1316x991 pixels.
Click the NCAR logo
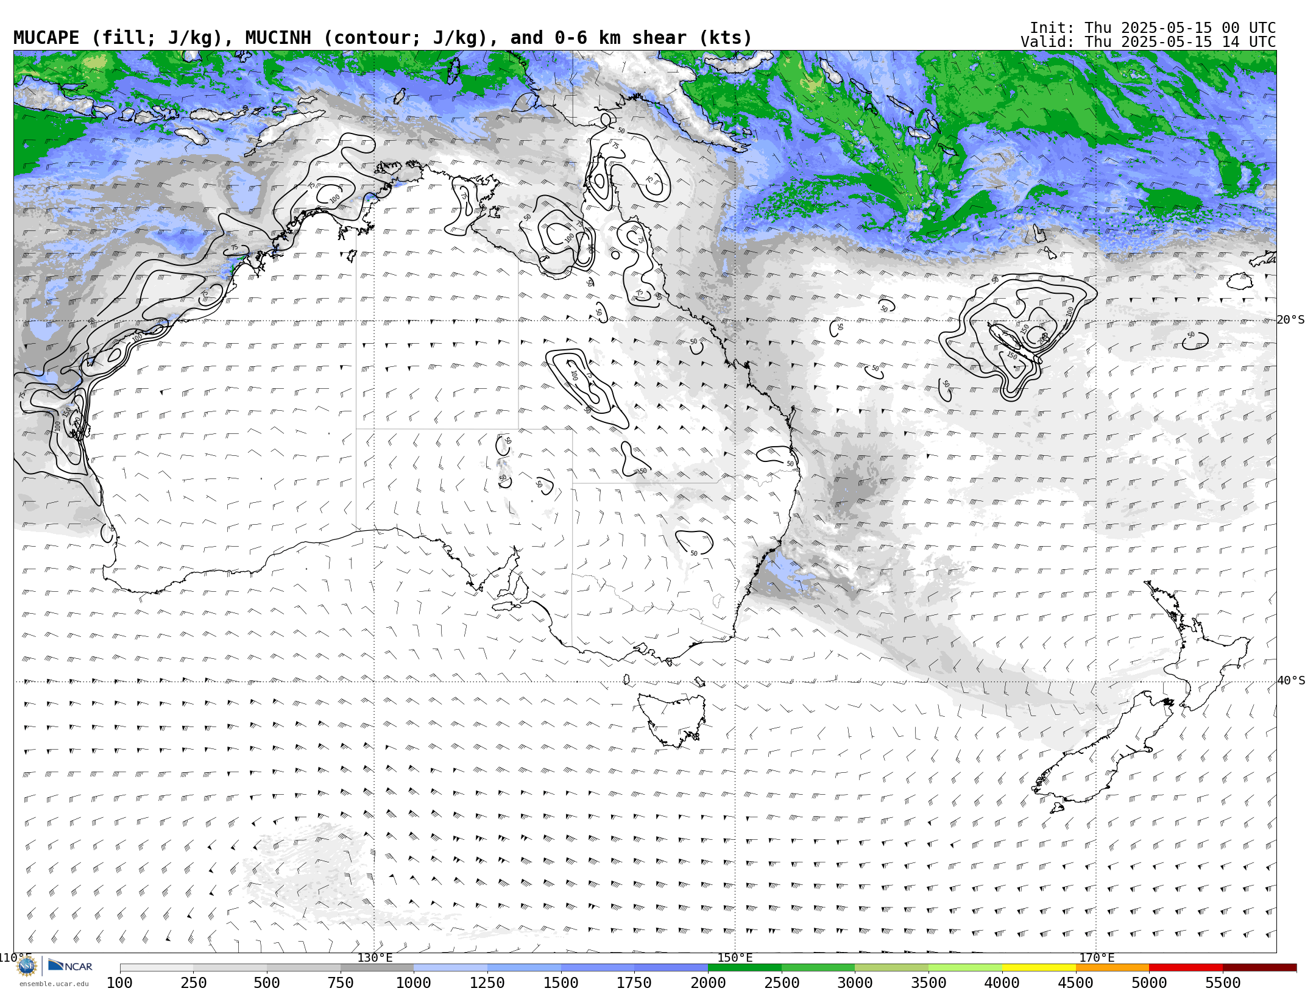pos(70,966)
